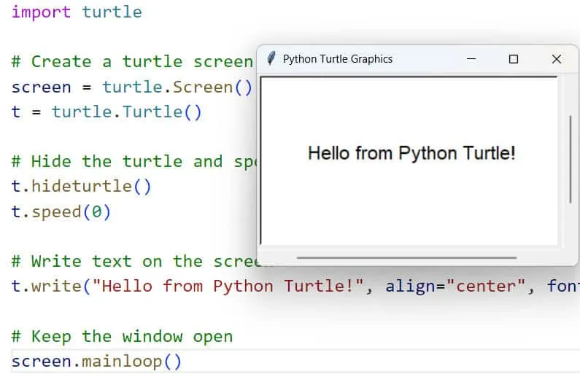Minimize the Python Turtle Graphics window
The width and height of the screenshot is (580, 382).
[471, 59]
